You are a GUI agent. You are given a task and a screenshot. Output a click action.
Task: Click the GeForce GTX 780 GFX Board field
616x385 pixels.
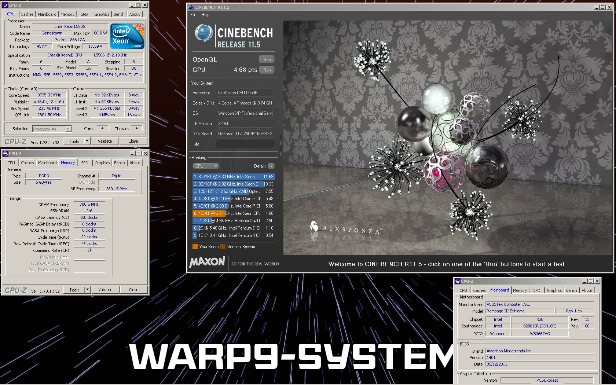pyautogui.click(x=245, y=134)
